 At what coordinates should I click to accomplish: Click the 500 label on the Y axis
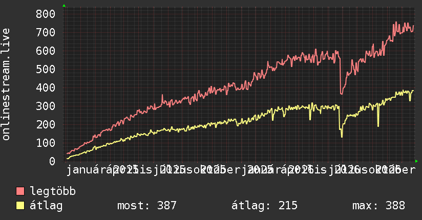coord(46,70)
